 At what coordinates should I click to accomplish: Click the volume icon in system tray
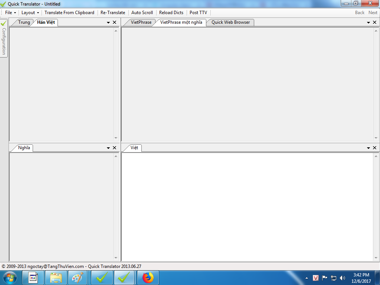pyautogui.click(x=342, y=278)
